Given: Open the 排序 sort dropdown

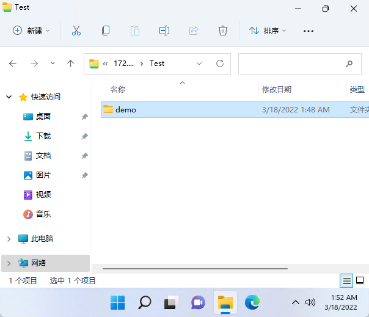Looking at the screenshot, I should click(x=268, y=31).
